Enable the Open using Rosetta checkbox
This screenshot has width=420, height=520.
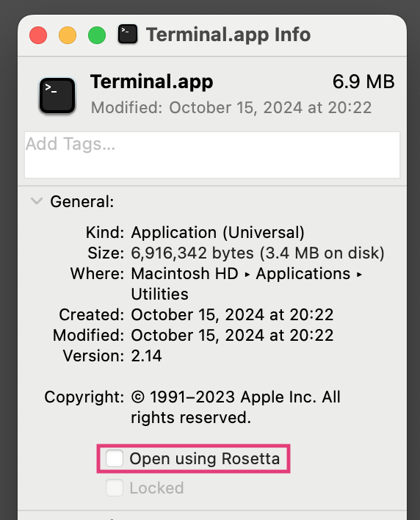pyautogui.click(x=115, y=458)
